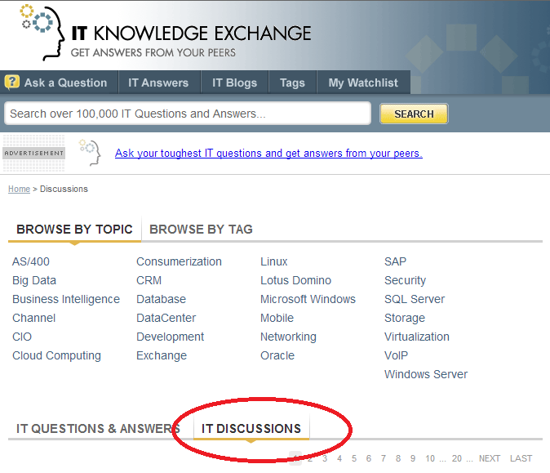
Task: Open the Oracle topic
Action: click(277, 355)
